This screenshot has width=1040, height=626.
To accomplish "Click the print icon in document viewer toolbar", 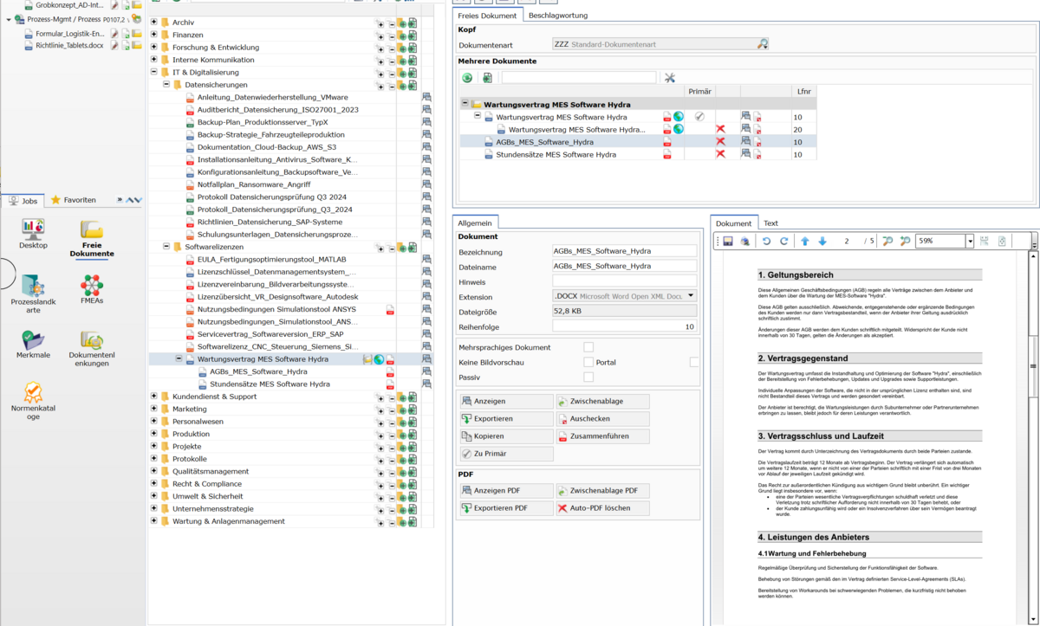I will (x=744, y=242).
